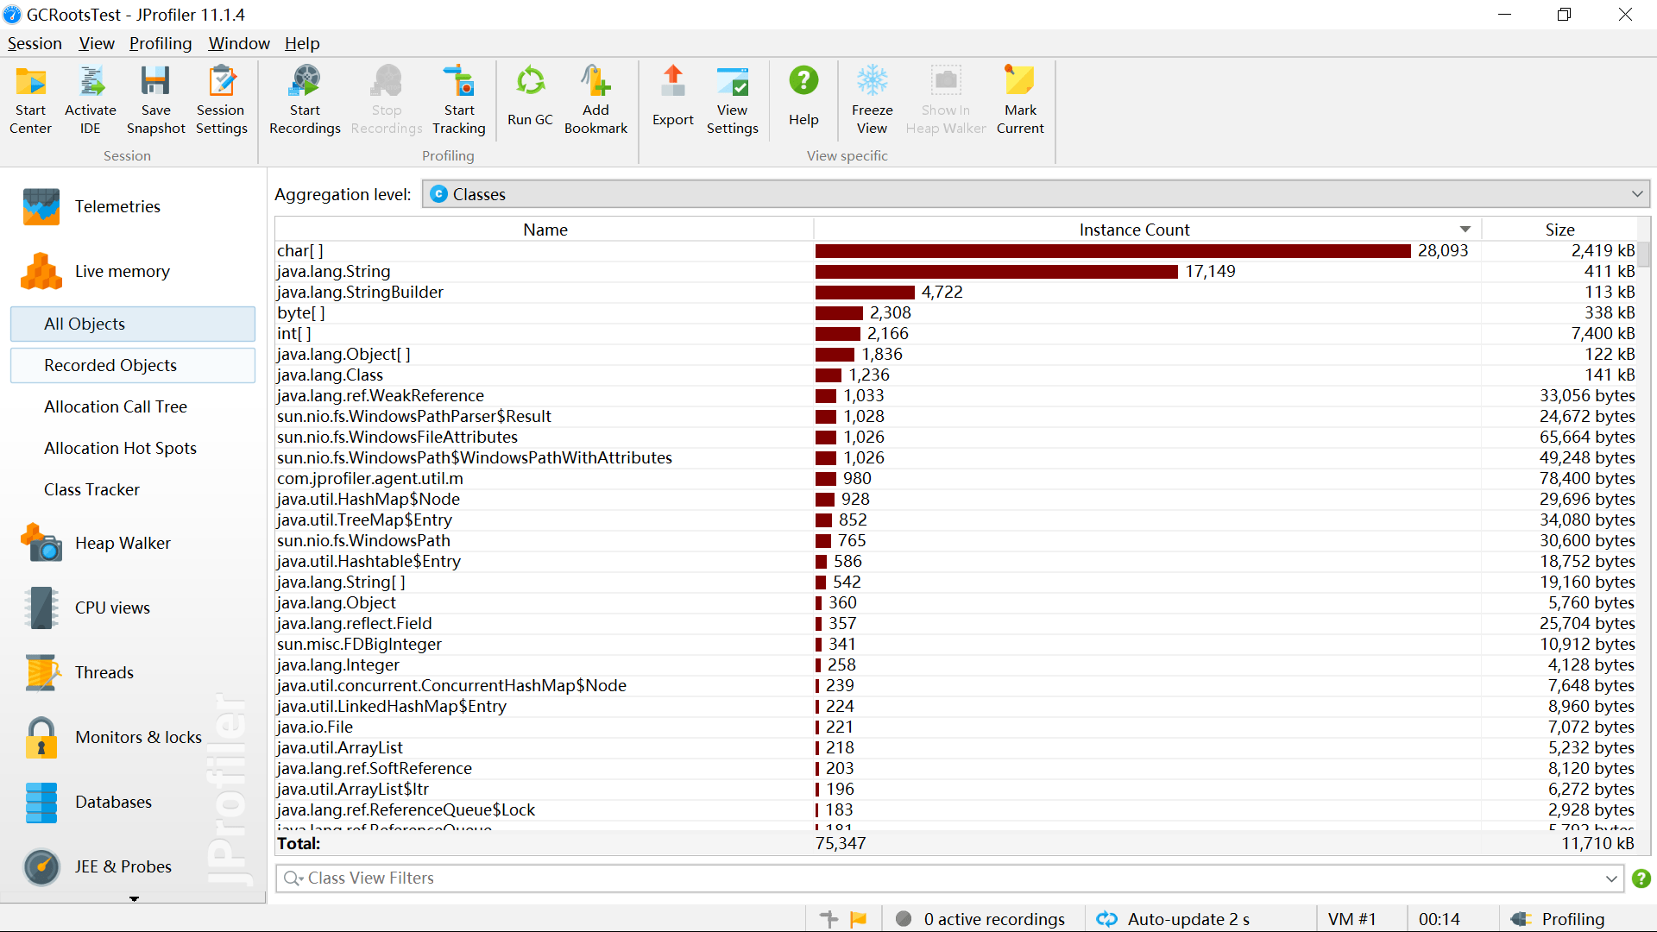Expand more sidebar sections arrow
This screenshot has width=1657, height=932.
click(134, 898)
